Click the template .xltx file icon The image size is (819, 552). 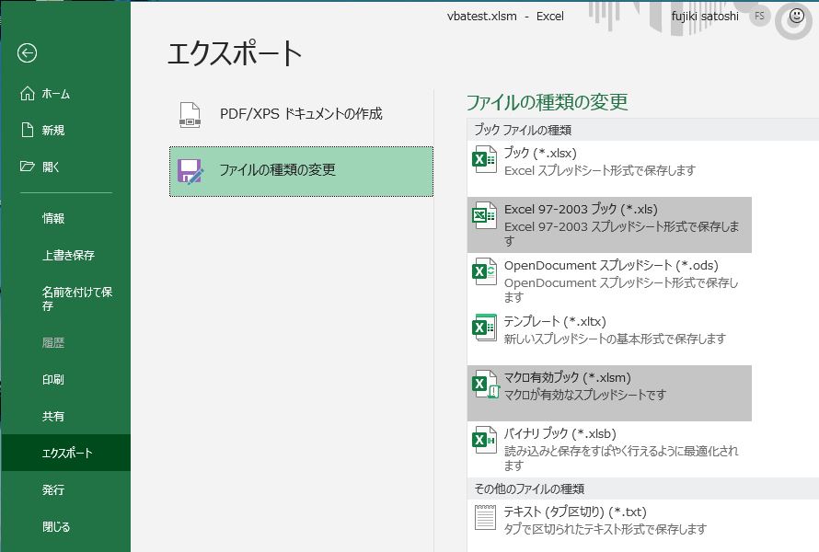pyautogui.click(x=484, y=328)
